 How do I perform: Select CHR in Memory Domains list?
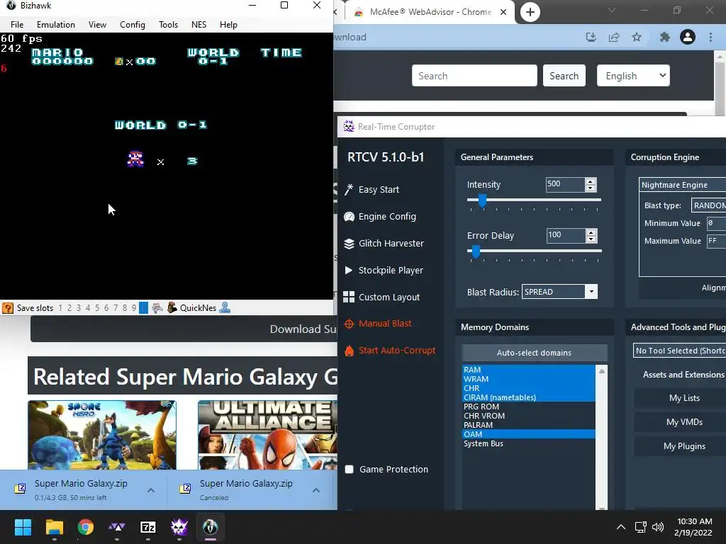click(x=529, y=388)
